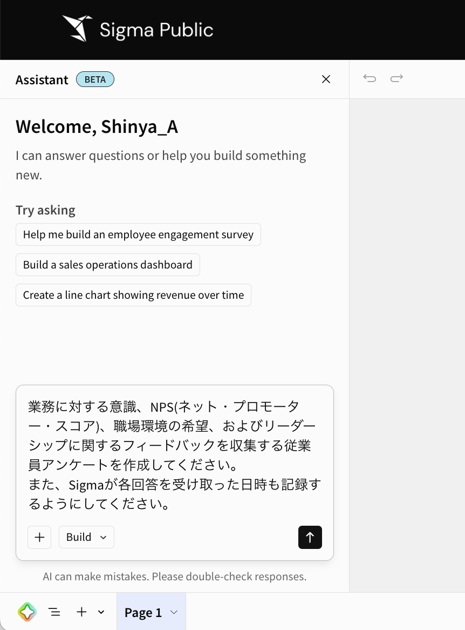Close the Assistant panel
The height and width of the screenshot is (630, 465).
(x=326, y=79)
